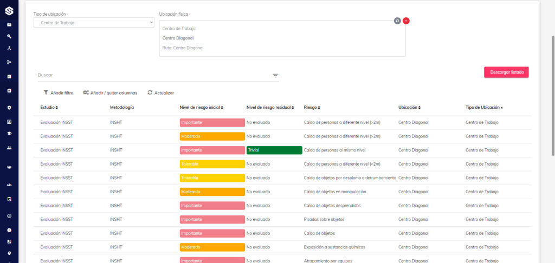Sort table by Estudio column
The width and height of the screenshot is (555, 263).
[x=49, y=108]
